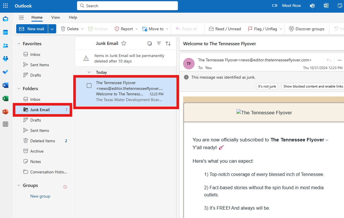This screenshot has height=218, width=344.
Task: Open the message list filter icon
Action: pyautogui.click(x=159, y=43)
